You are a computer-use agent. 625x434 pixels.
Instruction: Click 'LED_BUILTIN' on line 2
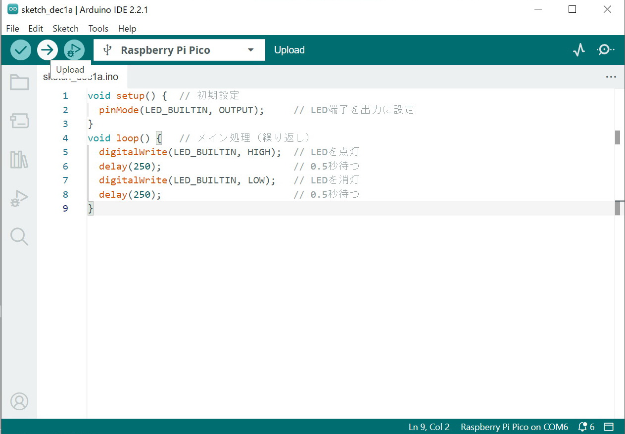(176, 110)
